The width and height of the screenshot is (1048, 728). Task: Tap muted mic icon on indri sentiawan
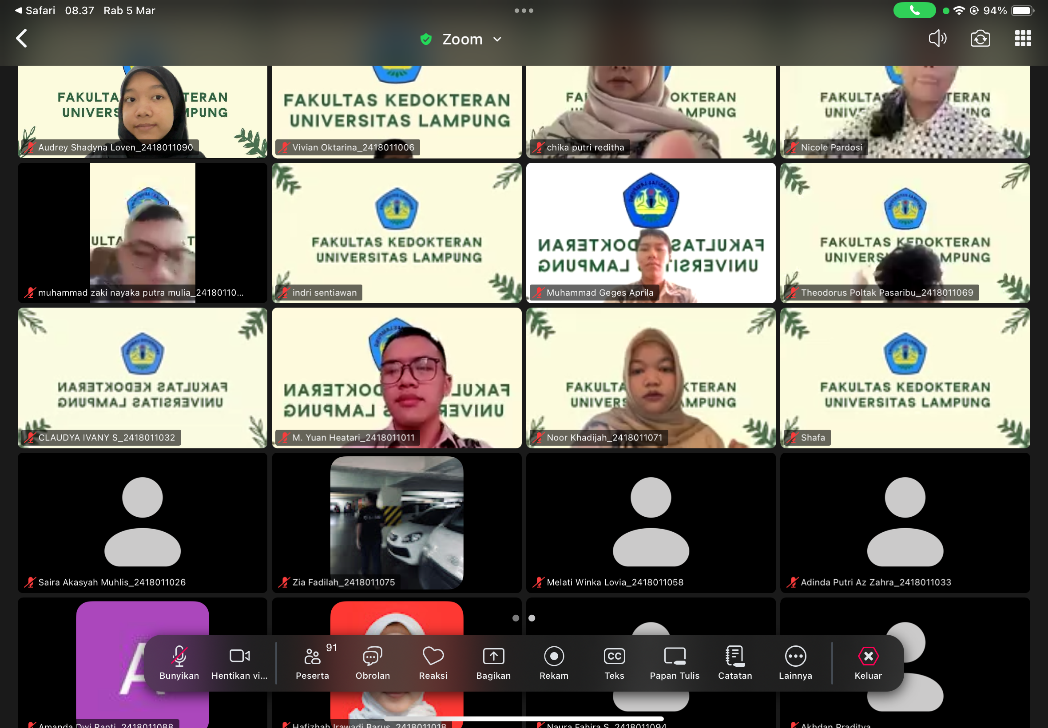tap(284, 293)
